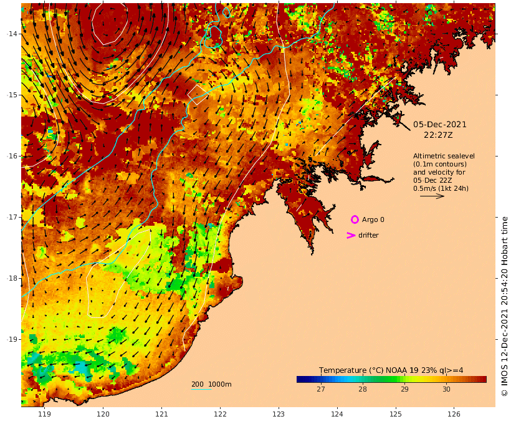The width and height of the screenshot is (511, 424).
Task: Click the latitude axis label -17
Action: pos(12,217)
